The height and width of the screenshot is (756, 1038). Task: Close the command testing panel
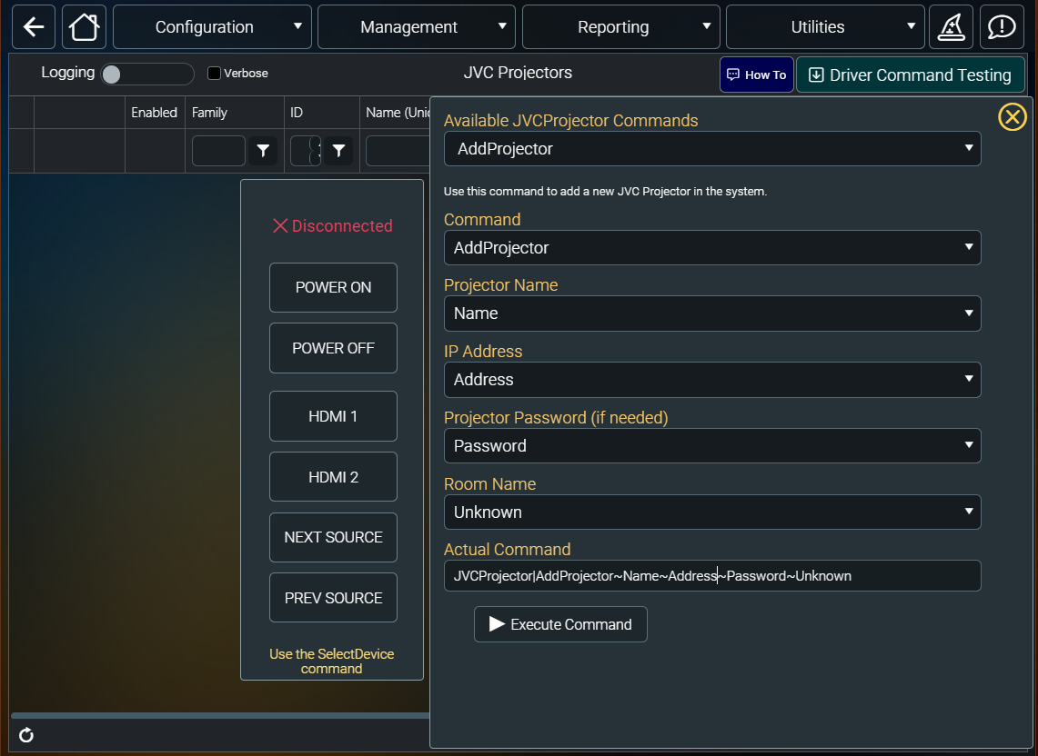click(1013, 117)
